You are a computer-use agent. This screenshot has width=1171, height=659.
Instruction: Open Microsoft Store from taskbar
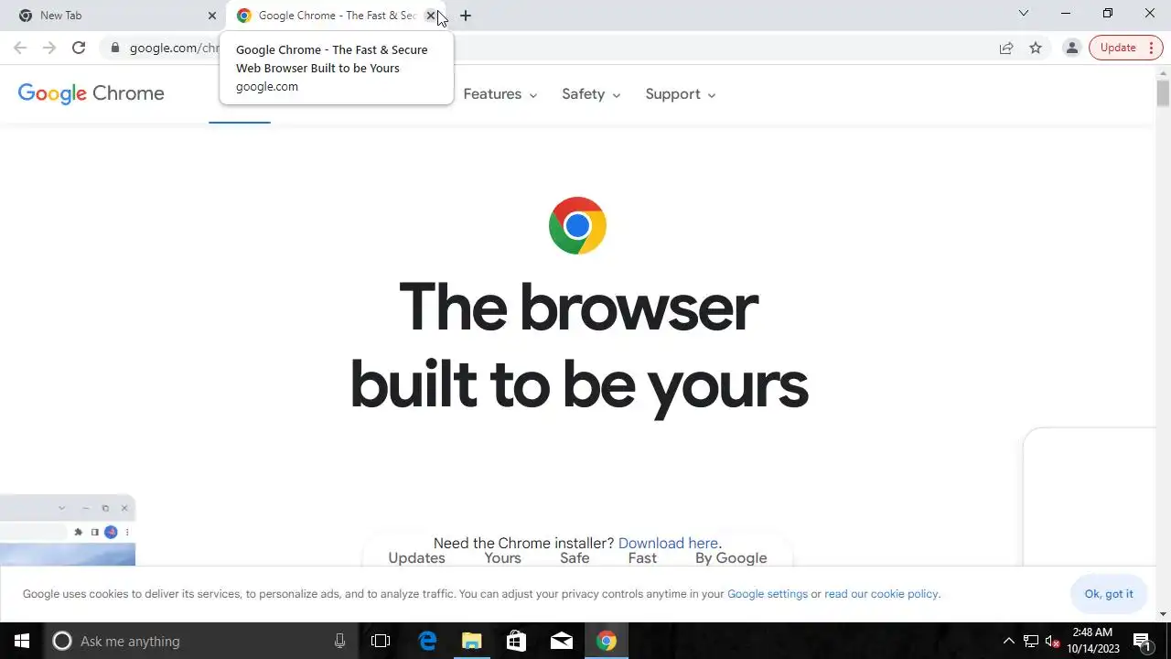tap(516, 641)
